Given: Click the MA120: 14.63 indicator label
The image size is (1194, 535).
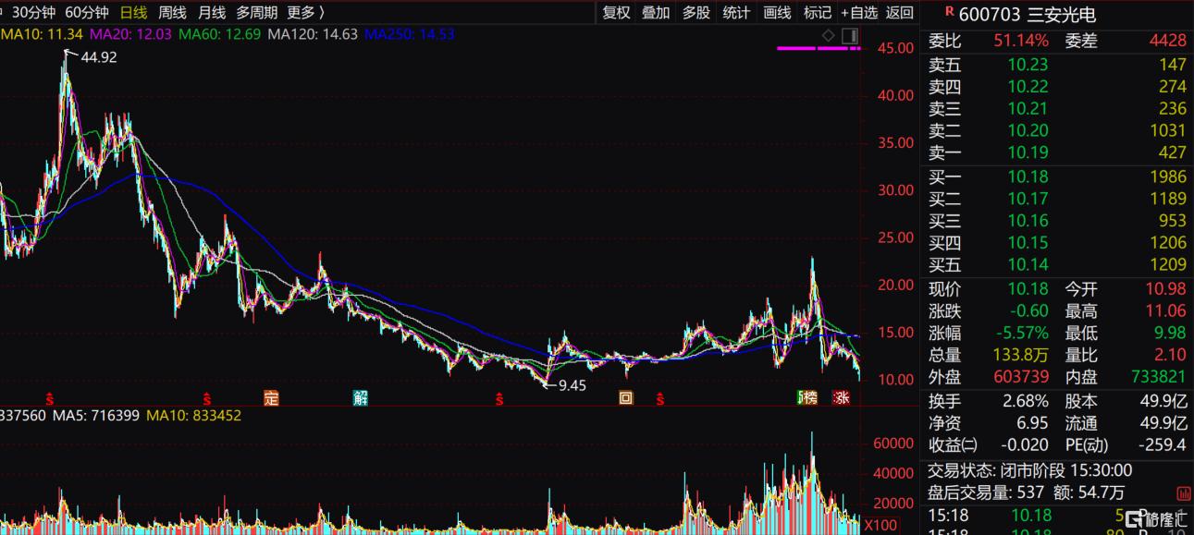Looking at the screenshot, I should click(313, 34).
